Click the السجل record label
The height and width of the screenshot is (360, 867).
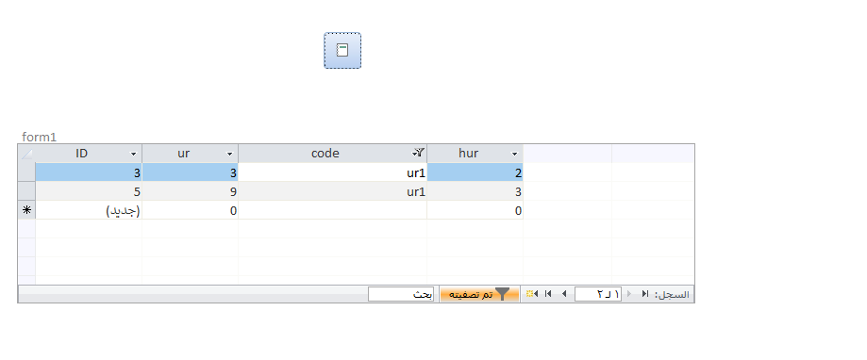click(673, 294)
